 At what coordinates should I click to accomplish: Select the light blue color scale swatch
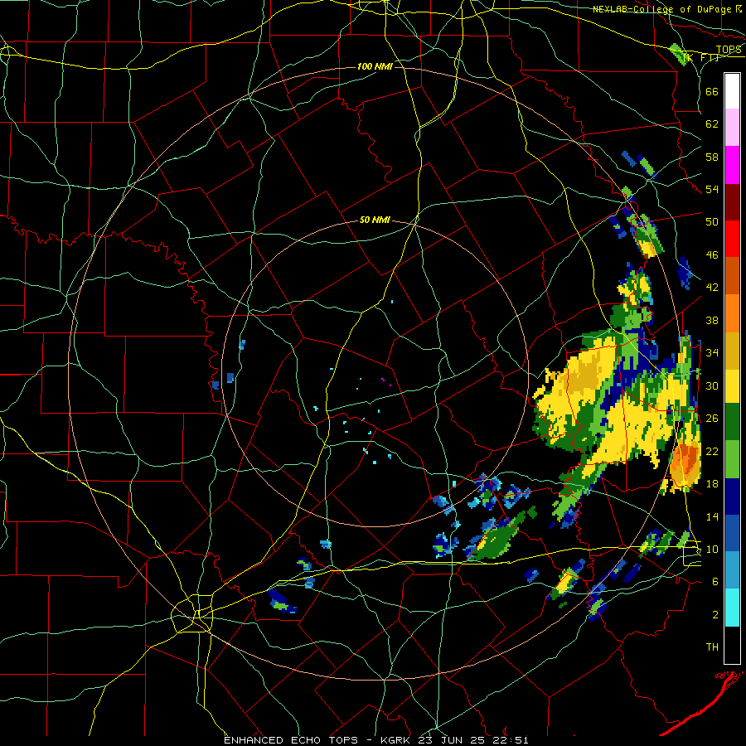[x=732, y=570]
